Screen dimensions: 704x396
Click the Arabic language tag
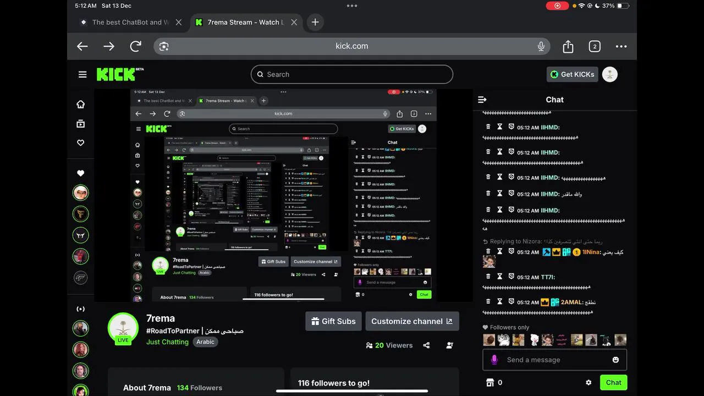point(205,342)
